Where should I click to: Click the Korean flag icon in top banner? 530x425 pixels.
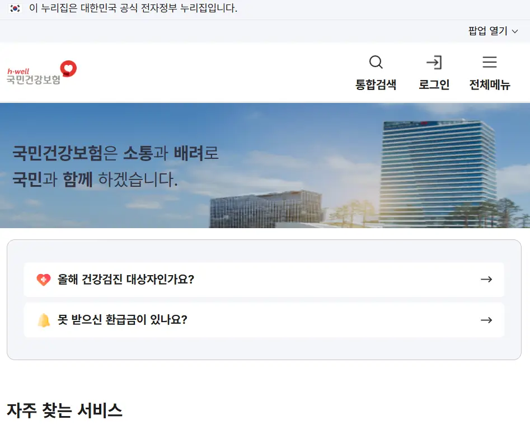coord(15,8)
